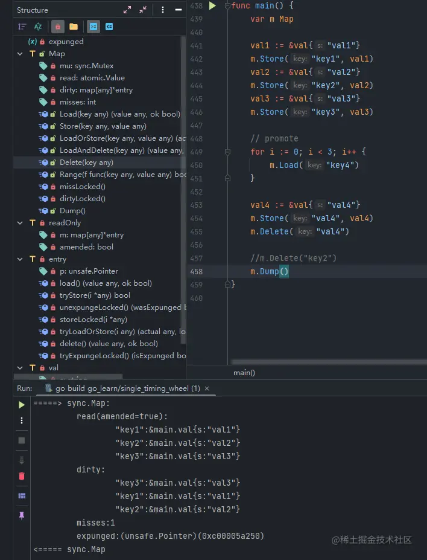The image size is (427, 560).
Task: Select tryLoadOrStore method
Action: coord(122,332)
